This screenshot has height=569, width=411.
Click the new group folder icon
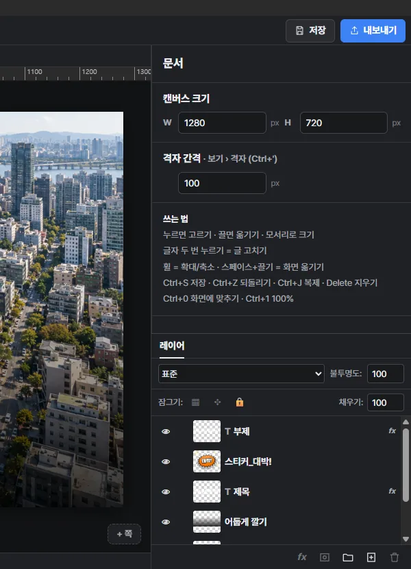[348, 557]
